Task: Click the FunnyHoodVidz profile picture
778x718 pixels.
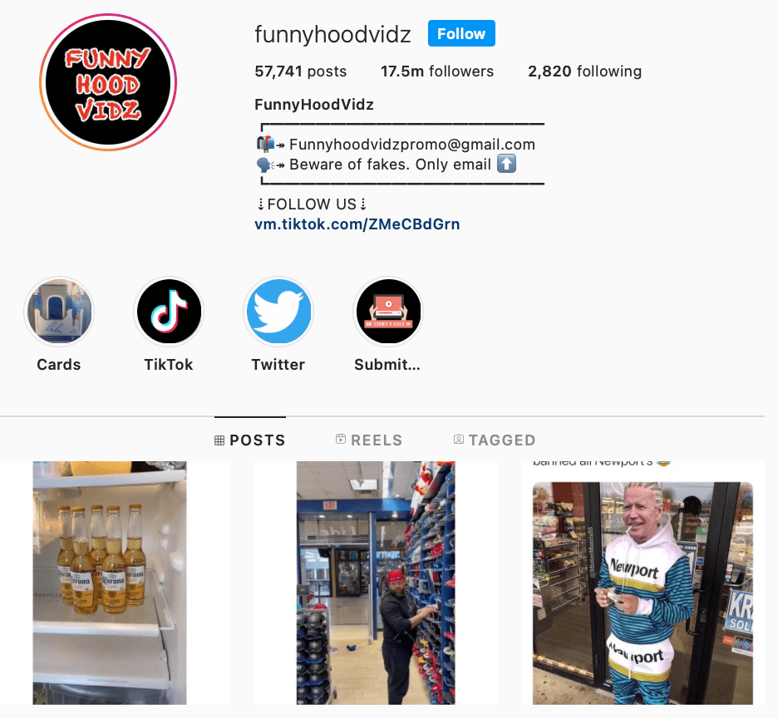Action: (x=108, y=82)
